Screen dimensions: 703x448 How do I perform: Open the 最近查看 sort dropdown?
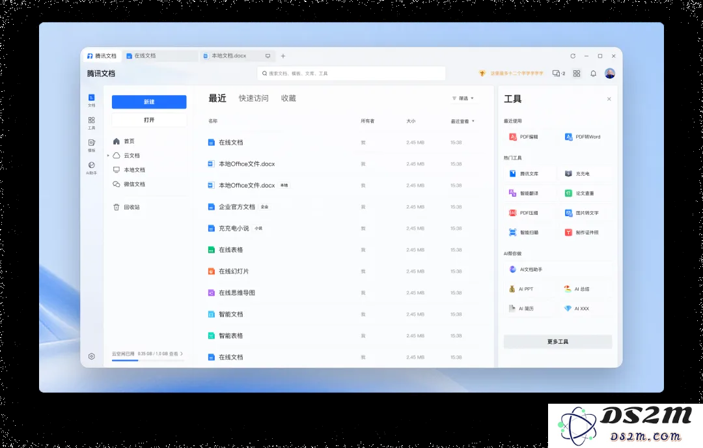463,121
